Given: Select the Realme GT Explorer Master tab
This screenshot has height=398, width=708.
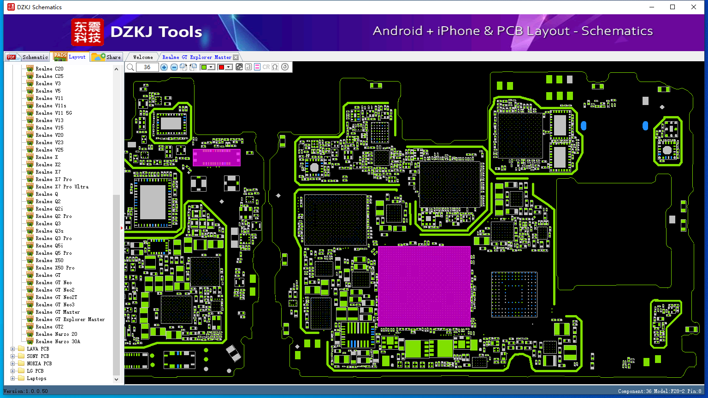Looking at the screenshot, I should point(197,57).
